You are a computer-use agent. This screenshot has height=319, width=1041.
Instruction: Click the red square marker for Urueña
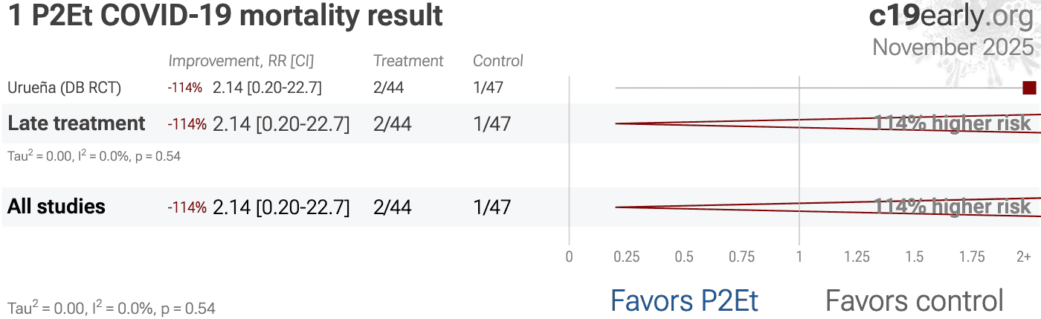point(1029,88)
